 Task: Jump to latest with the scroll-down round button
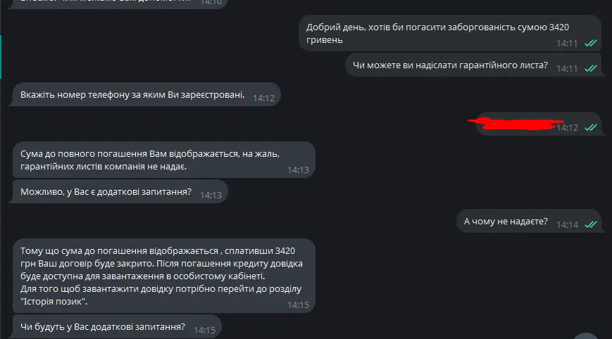585,336
